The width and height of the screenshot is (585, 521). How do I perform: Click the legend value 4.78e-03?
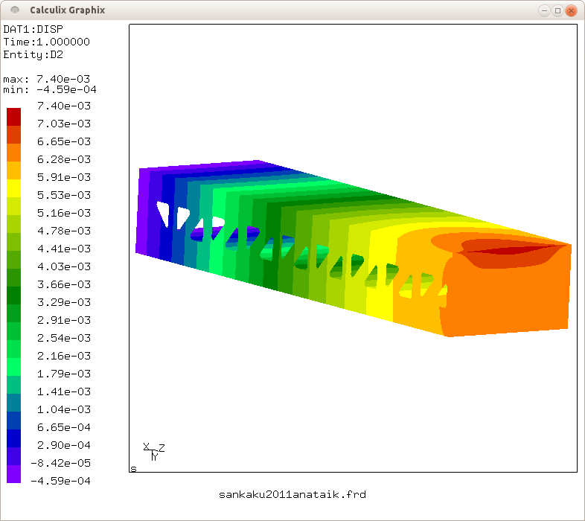click(x=64, y=231)
